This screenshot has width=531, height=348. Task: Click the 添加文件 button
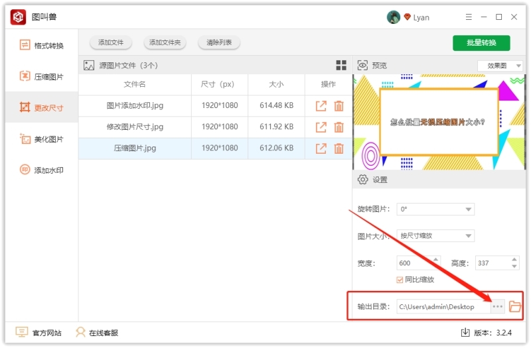[111, 42]
